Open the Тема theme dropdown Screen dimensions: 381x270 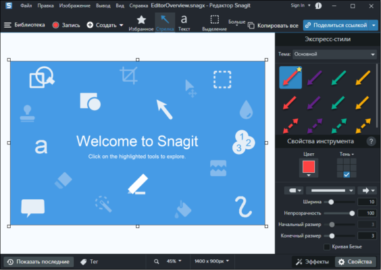(x=334, y=55)
